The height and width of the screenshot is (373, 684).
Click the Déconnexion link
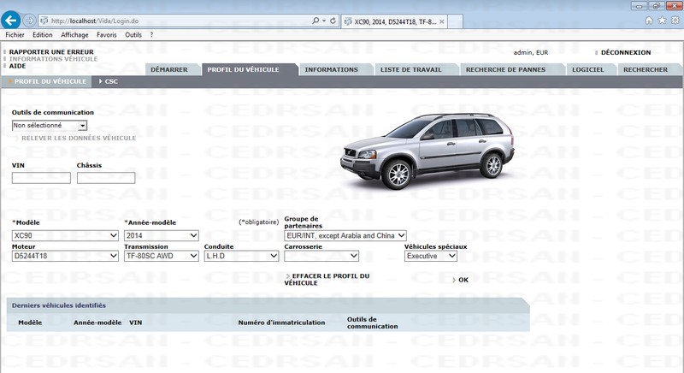(x=625, y=52)
